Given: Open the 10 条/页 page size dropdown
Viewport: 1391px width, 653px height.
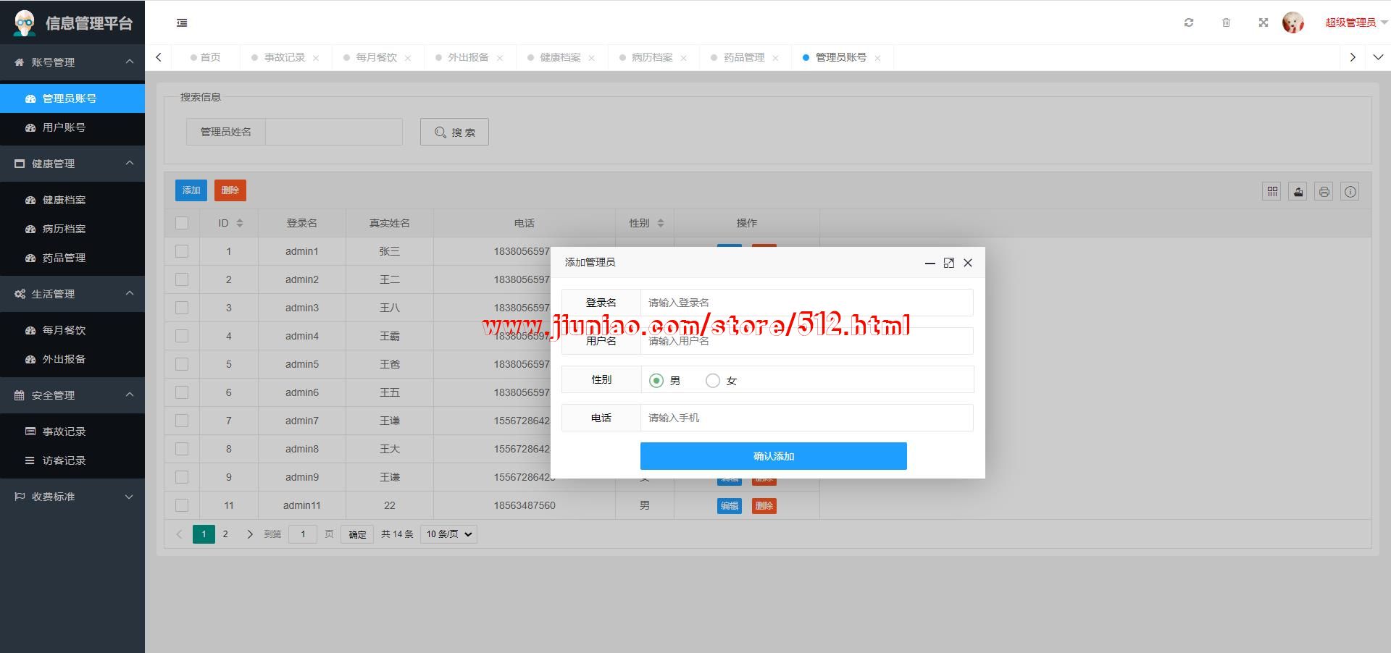Looking at the screenshot, I should click(448, 534).
